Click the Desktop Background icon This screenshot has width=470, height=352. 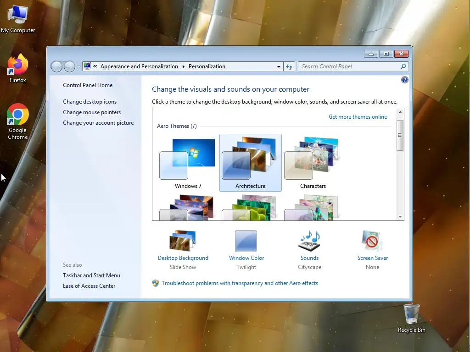[x=183, y=241]
